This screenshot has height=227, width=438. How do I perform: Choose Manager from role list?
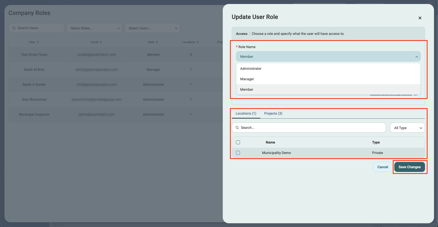(x=247, y=79)
